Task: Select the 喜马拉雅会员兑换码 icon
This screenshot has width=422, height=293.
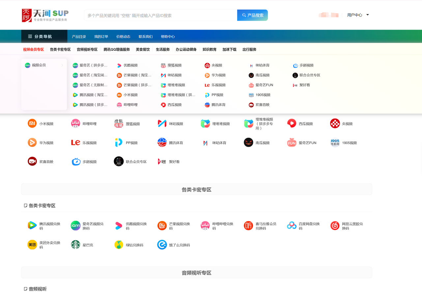Action: pyautogui.click(x=248, y=225)
